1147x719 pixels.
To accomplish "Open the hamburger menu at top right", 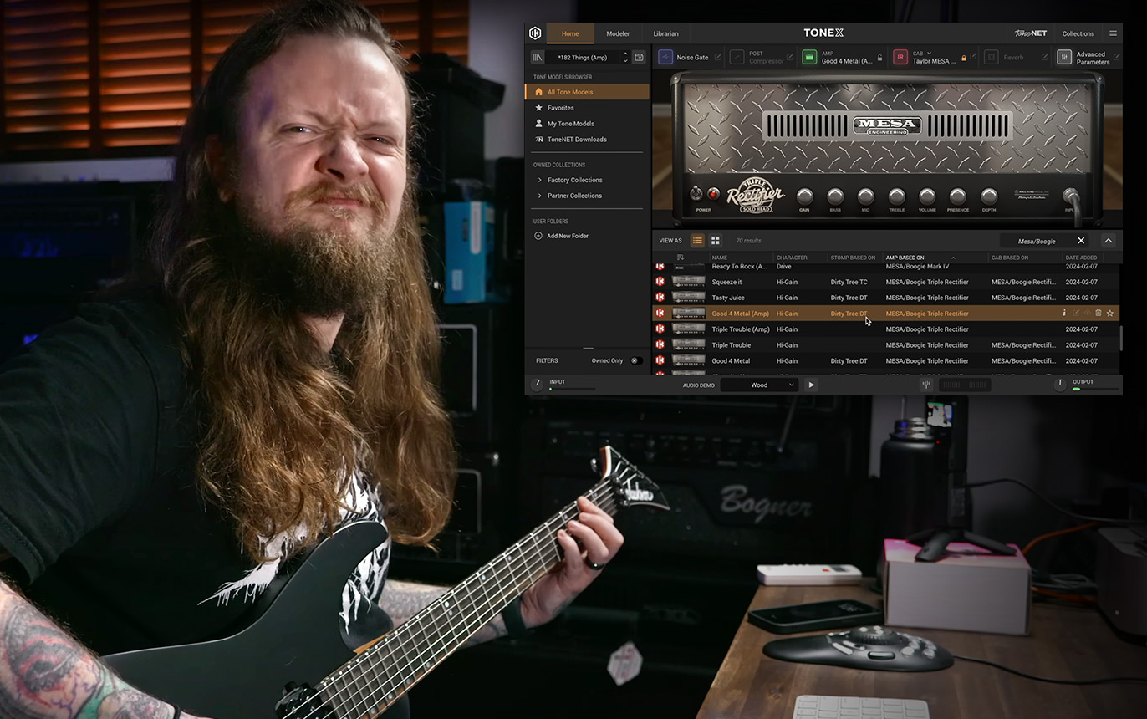I will pyautogui.click(x=1113, y=33).
